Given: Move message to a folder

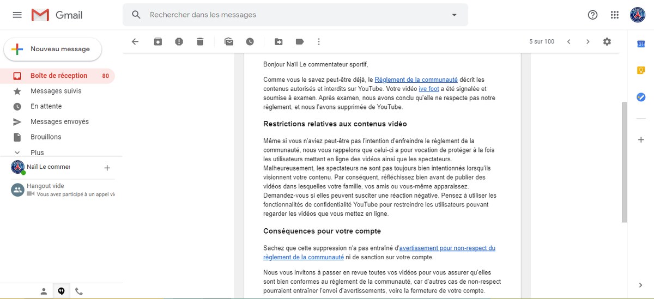Looking at the screenshot, I should pyautogui.click(x=278, y=41).
